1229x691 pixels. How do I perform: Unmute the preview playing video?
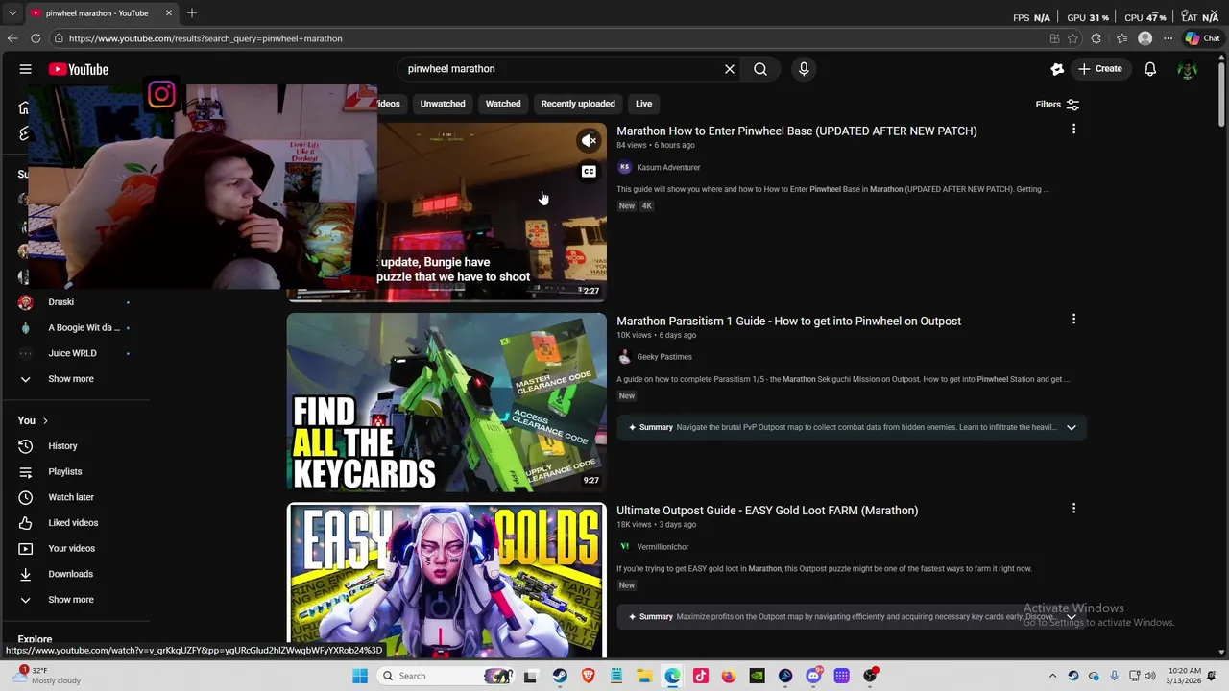(589, 141)
